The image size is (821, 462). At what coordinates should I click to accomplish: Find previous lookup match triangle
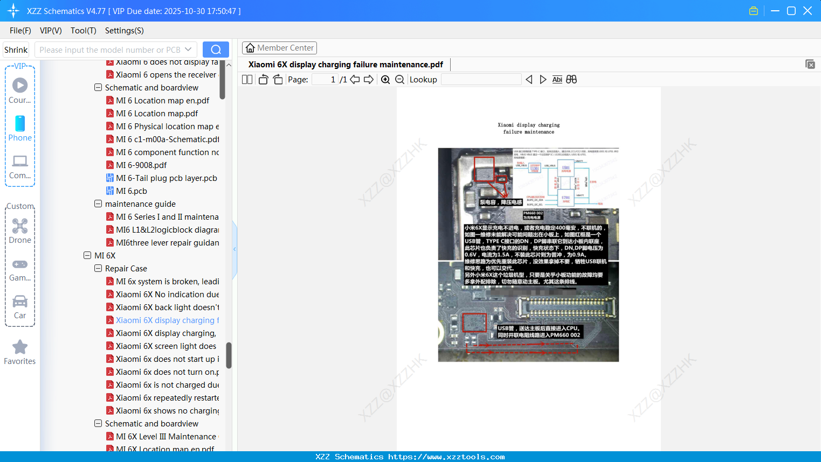tap(529, 80)
